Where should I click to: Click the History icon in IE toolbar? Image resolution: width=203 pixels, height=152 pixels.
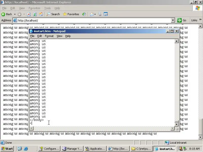click(x=84, y=14)
